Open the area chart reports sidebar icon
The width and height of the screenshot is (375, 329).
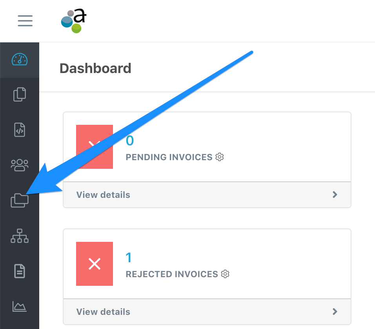(x=20, y=307)
